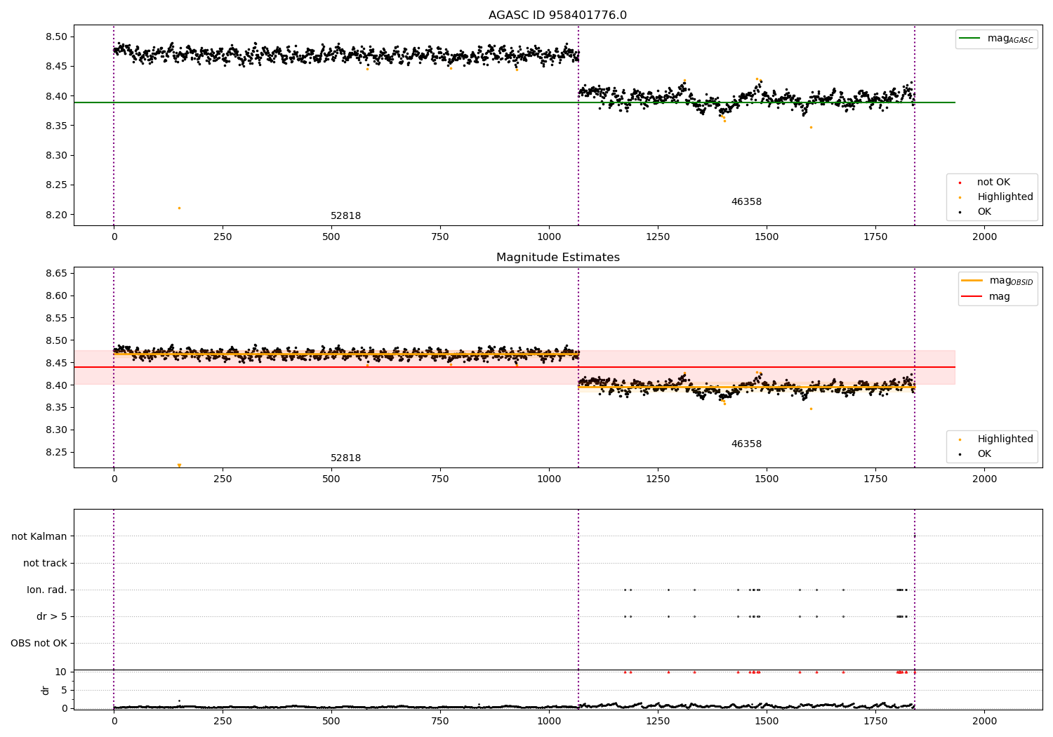
Task: Click the "Magnitude Estimates" plot title
Action: pyautogui.click(x=557, y=258)
